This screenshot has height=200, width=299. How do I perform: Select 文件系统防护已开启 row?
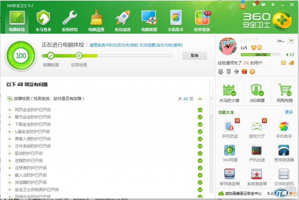coord(105,146)
